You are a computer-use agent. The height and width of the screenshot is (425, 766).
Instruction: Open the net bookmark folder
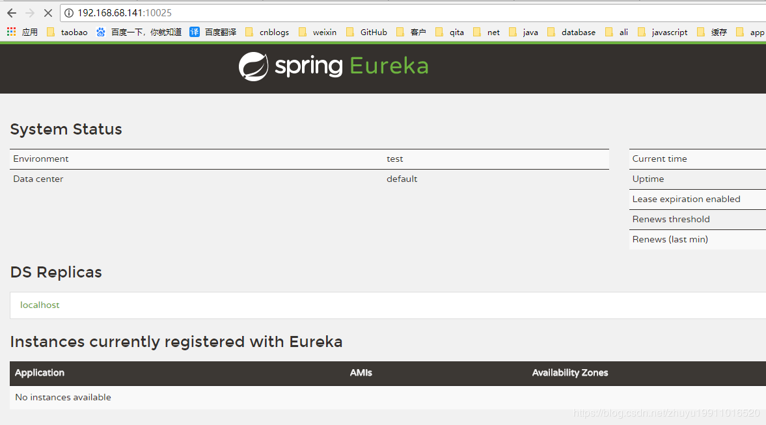pyautogui.click(x=487, y=32)
